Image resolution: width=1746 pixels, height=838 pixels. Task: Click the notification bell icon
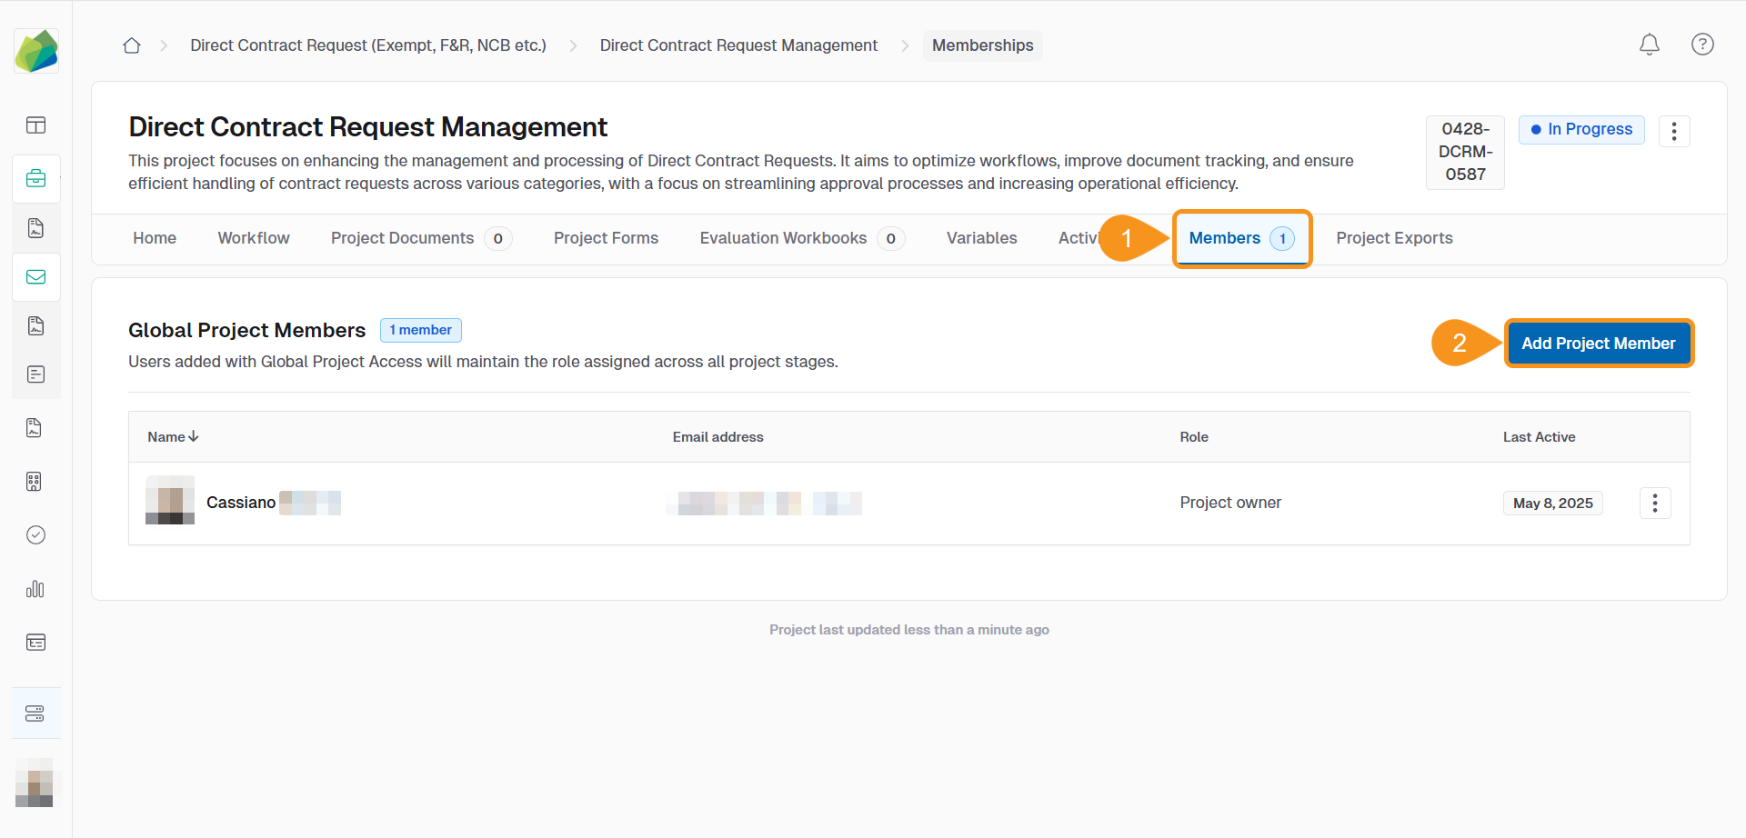pyautogui.click(x=1649, y=45)
